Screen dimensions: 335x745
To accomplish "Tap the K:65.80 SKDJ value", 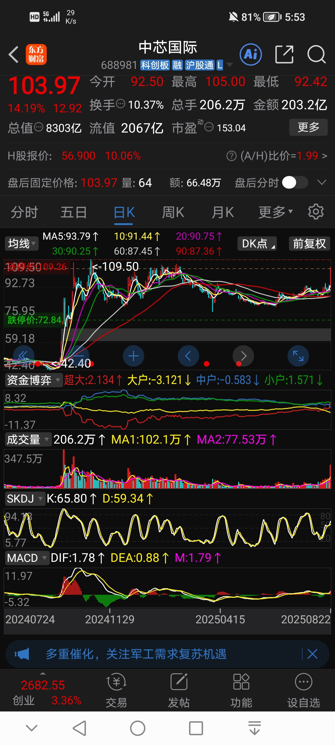I will (x=71, y=499).
